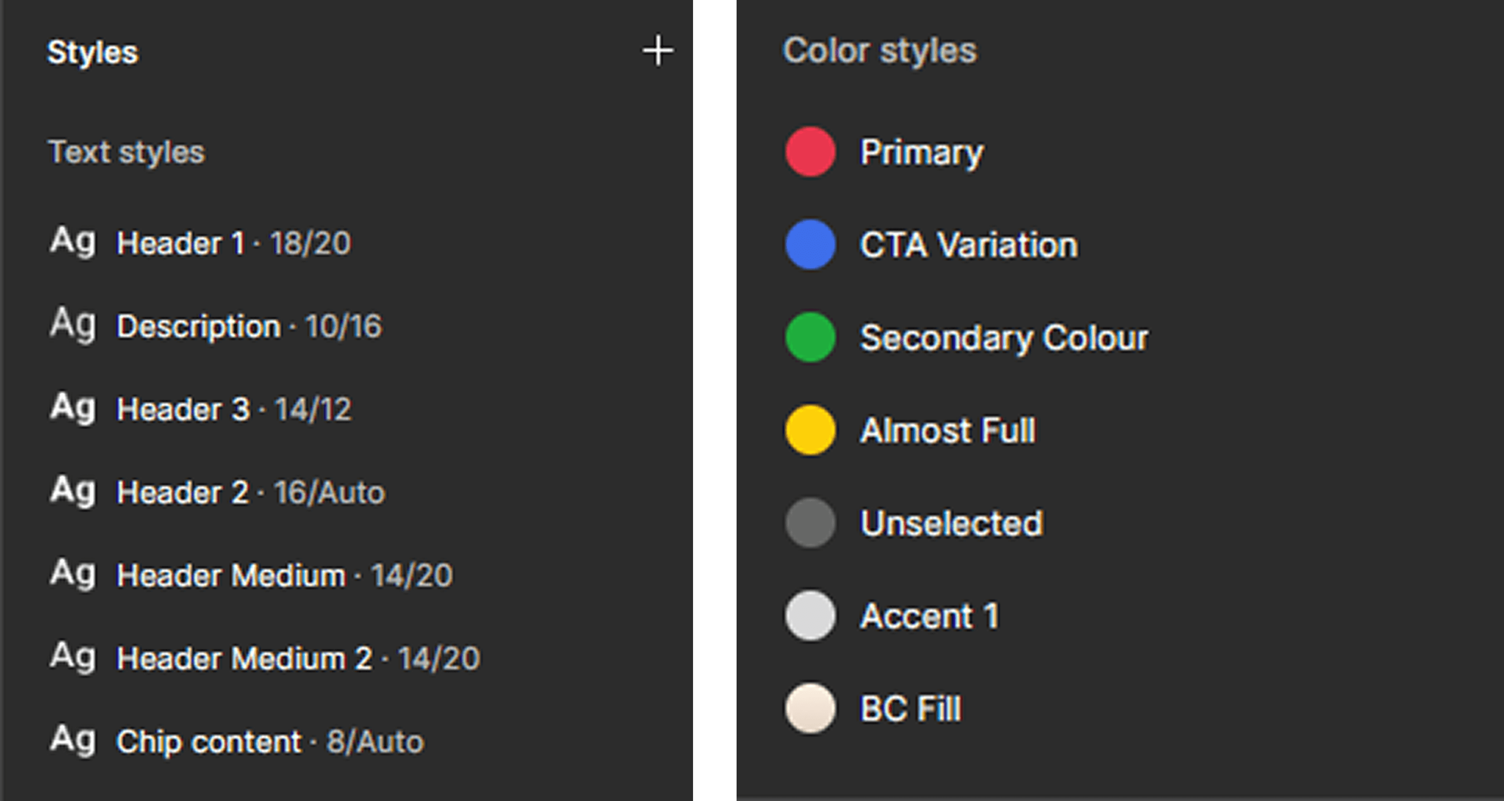Click the Ag icon beside Description
The width and height of the screenshot is (1504, 801).
73,324
